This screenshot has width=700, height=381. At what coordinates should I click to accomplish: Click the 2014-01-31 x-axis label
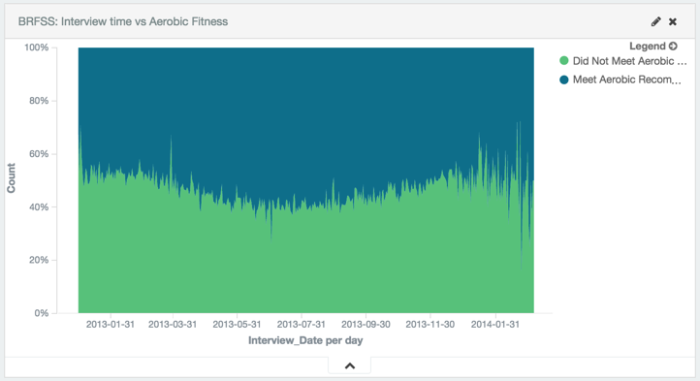click(495, 324)
